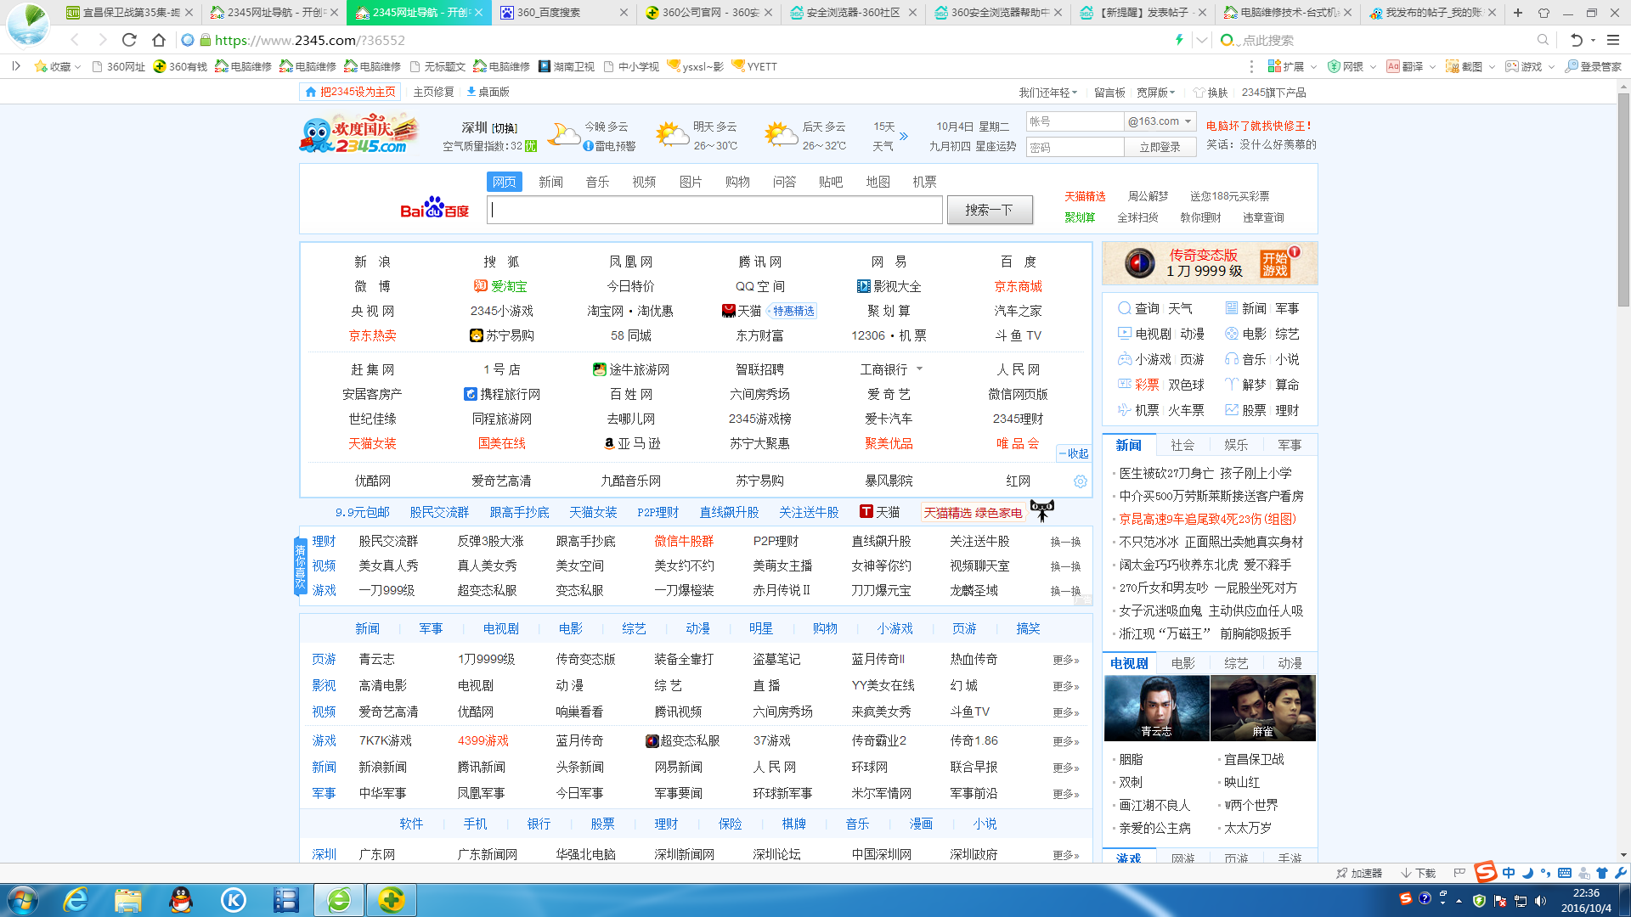Screen dimensions: 1631x917
Task: Expand the 网银 dropdown arrow
Action: coord(1373,66)
